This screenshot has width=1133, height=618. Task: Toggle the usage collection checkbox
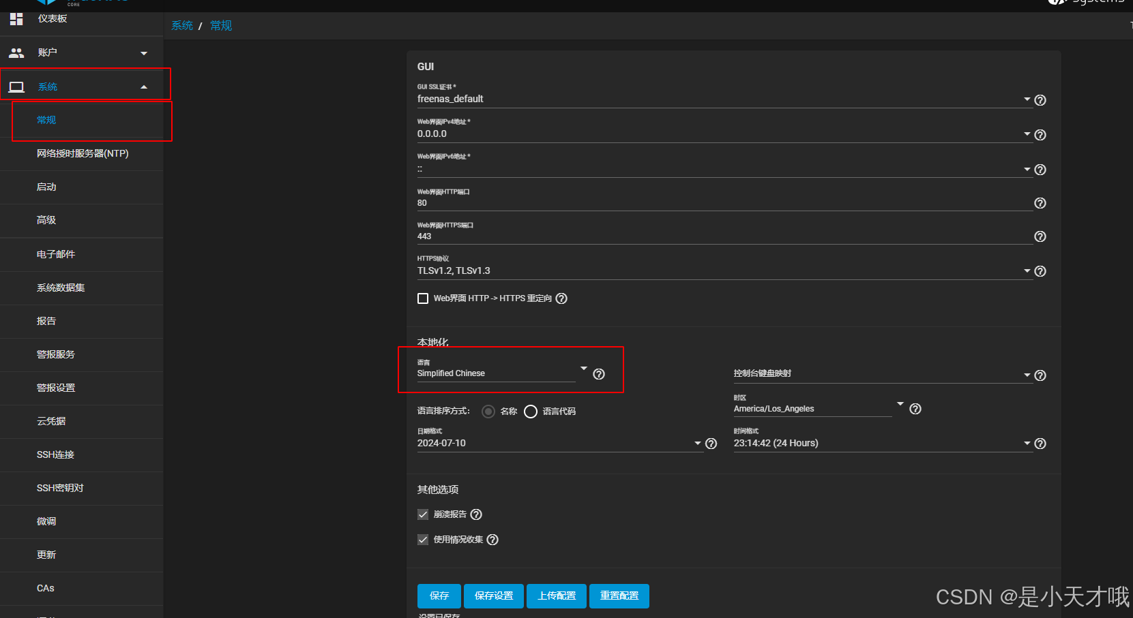pyautogui.click(x=423, y=540)
